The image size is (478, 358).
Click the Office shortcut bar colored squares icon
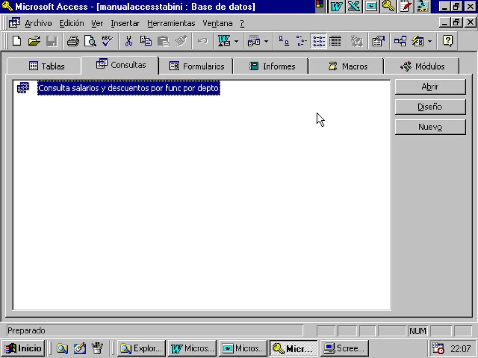[x=319, y=4]
